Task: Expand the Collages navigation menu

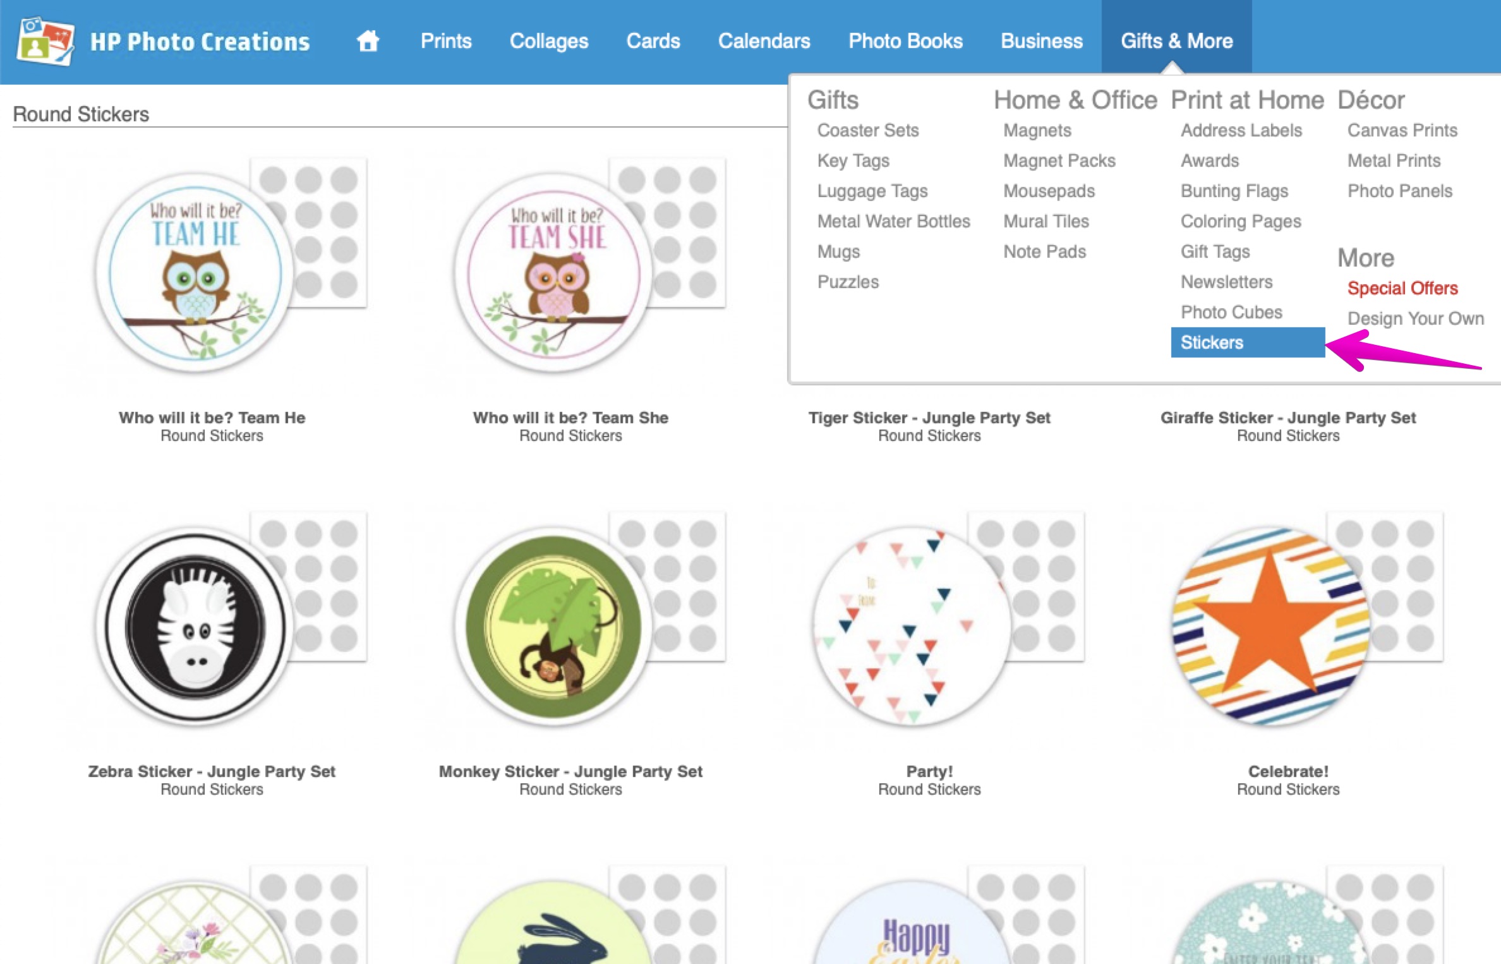Action: [549, 41]
